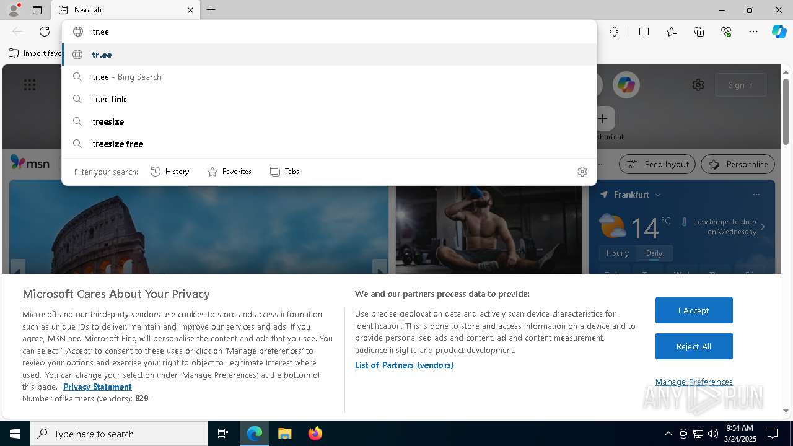Select the tr.ee link suggestion
Viewport: 793px width, 446px height.
click(329, 99)
